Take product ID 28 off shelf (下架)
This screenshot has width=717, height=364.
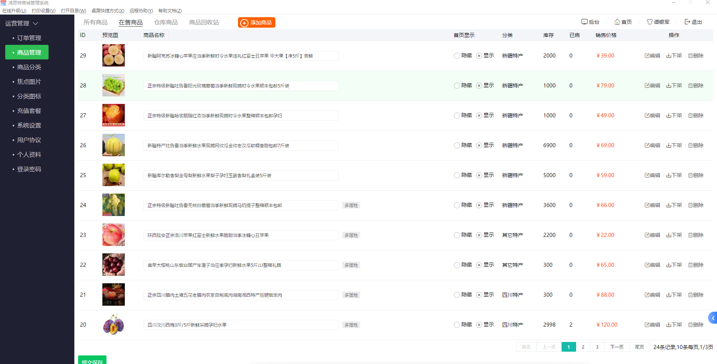(x=674, y=86)
